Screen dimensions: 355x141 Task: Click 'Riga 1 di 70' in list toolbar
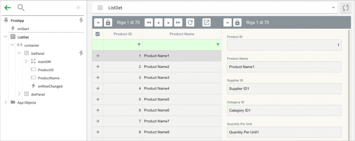[x=128, y=23]
